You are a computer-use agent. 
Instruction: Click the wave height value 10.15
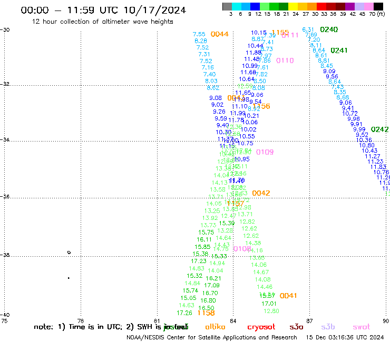[259, 33]
